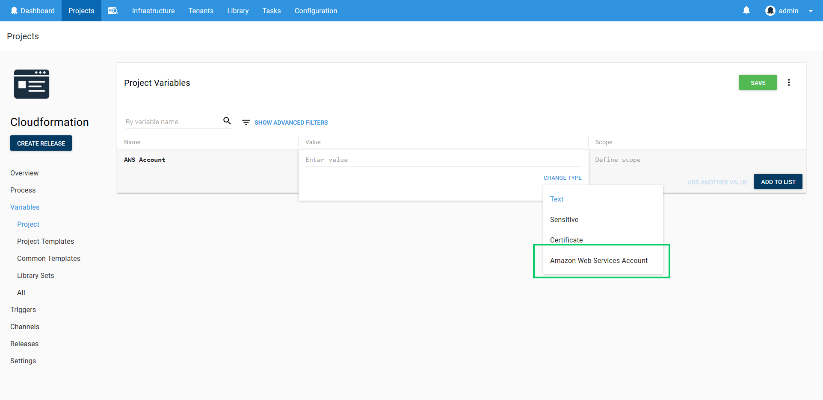Click the Add To List button
Image resolution: width=823 pixels, height=400 pixels.
778,181
